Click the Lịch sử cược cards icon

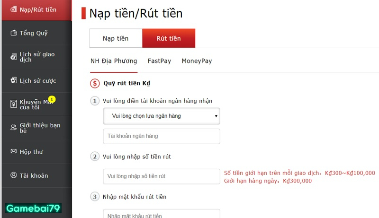[14, 80]
